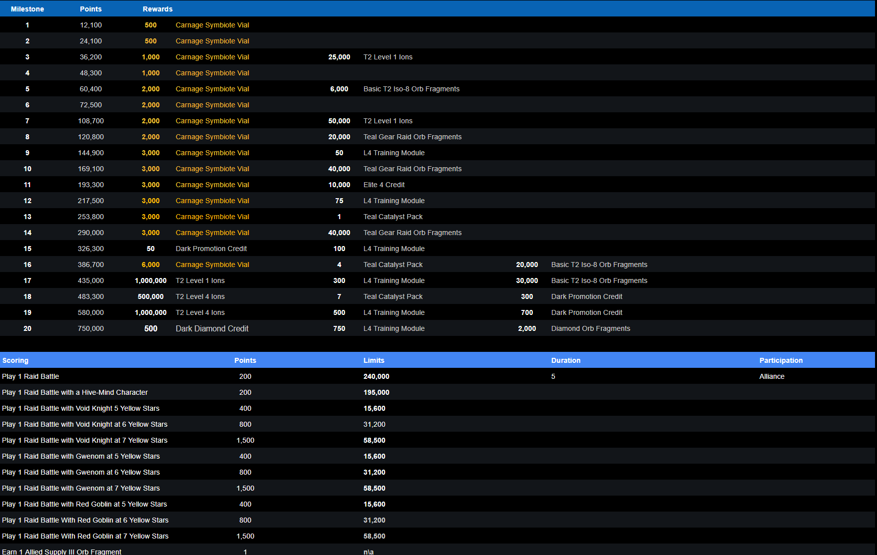
Task: Click the Milestone column header
Action: [x=27, y=9]
